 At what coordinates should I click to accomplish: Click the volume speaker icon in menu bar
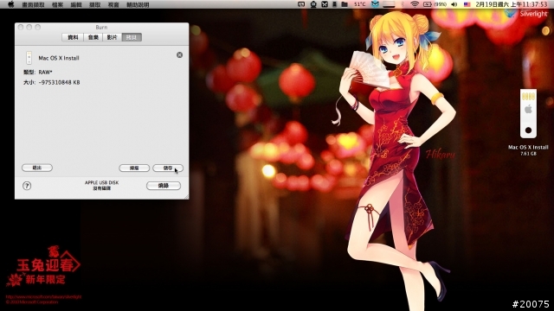[x=454, y=4]
